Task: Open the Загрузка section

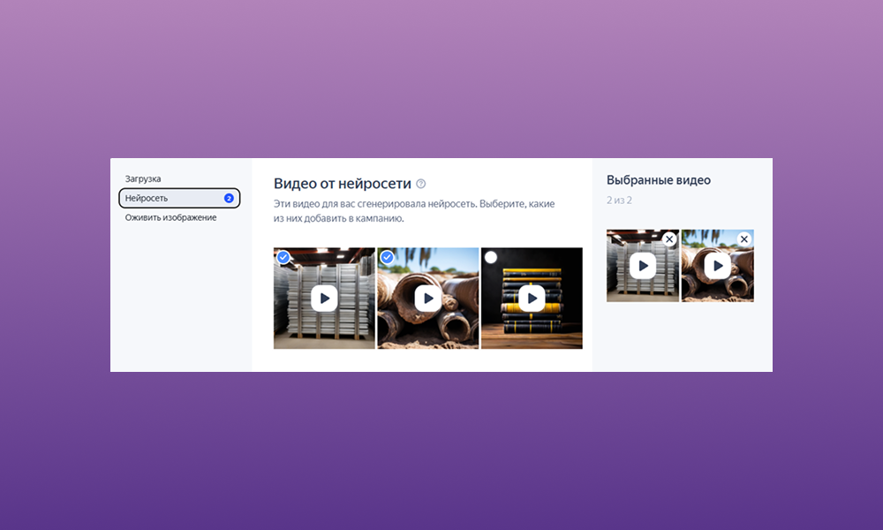Action: coord(143,178)
